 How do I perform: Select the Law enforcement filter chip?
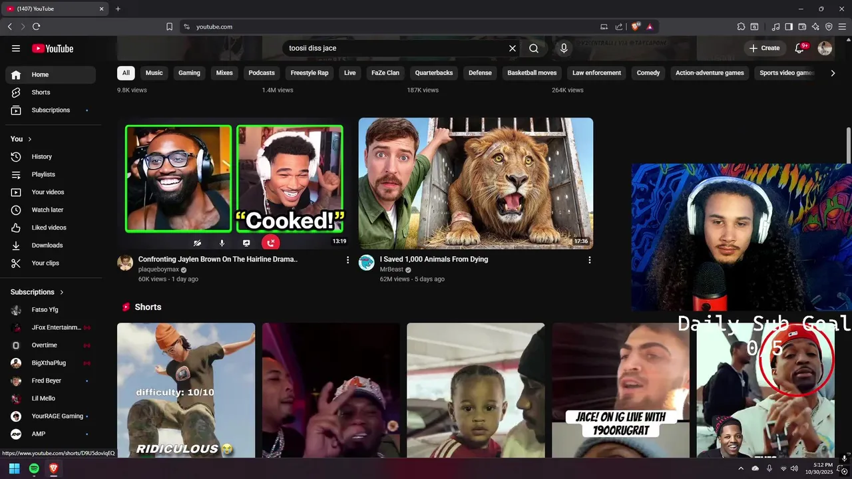coord(596,73)
